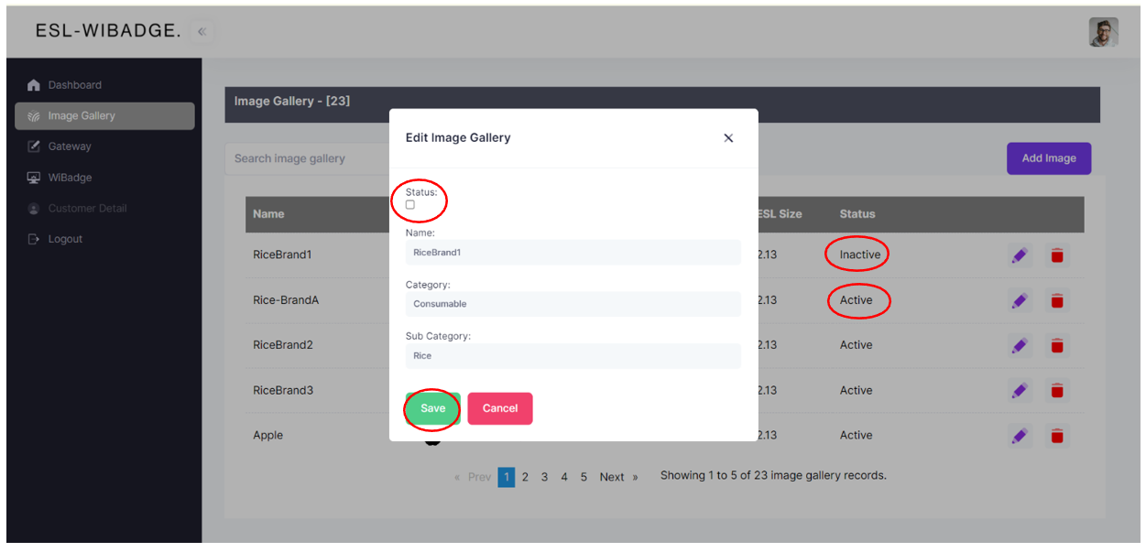This screenshot has width=1146, height=552.
Task: Click the edit pencil for RiceBrand1
Action: (x=1020, y=255)
